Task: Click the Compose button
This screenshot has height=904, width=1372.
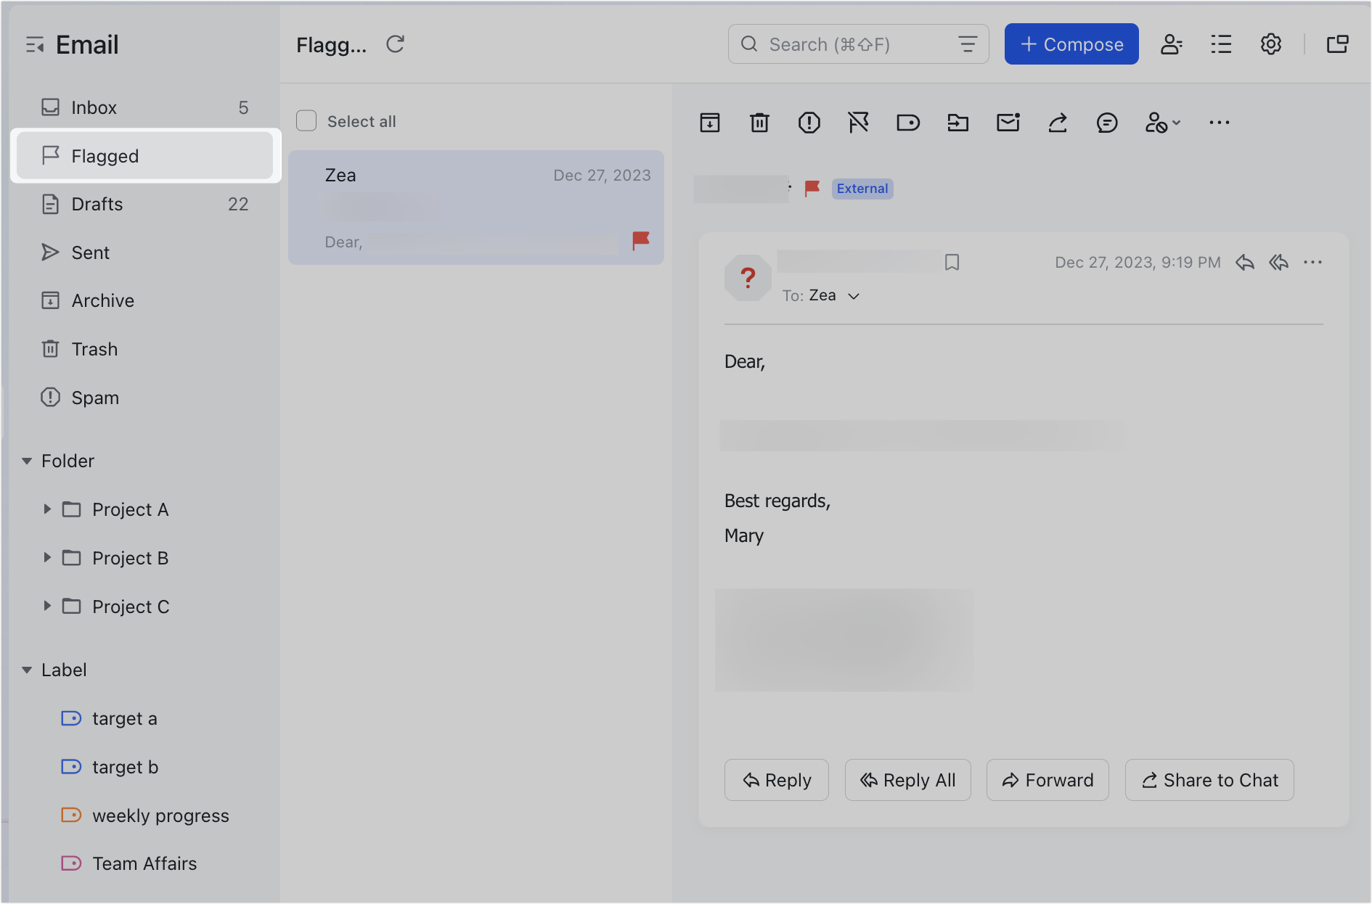Action: click(1071, 44)
